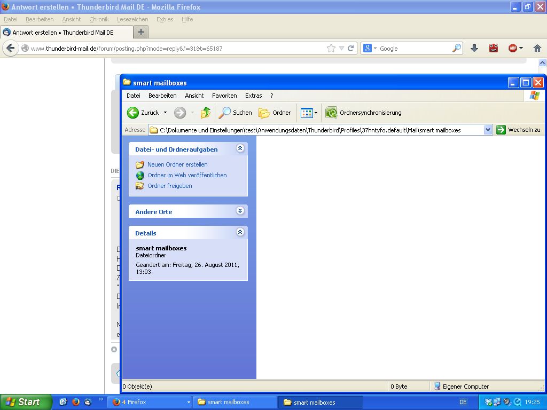Reload the page in Firefox
The image size is (547, 410).
[x=351, y=48]
